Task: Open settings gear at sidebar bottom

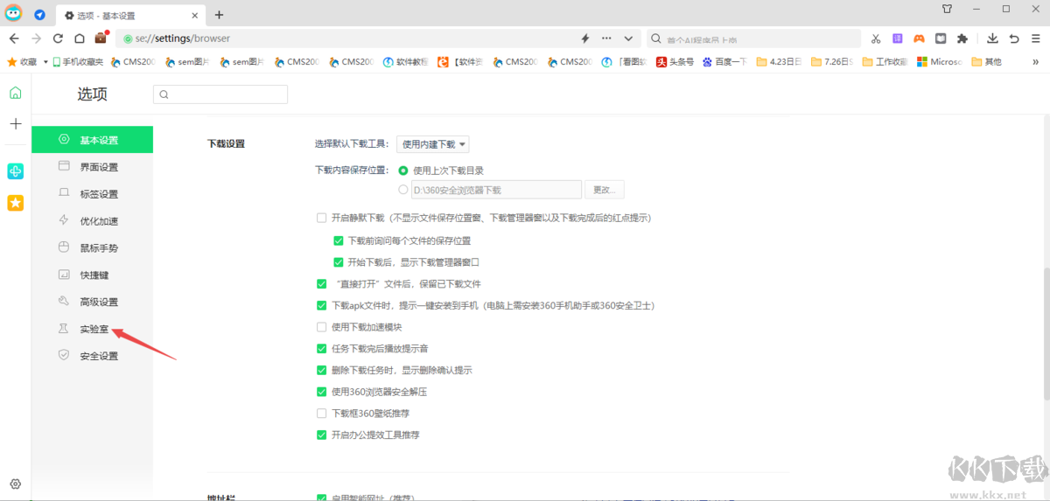Action: 15,484
